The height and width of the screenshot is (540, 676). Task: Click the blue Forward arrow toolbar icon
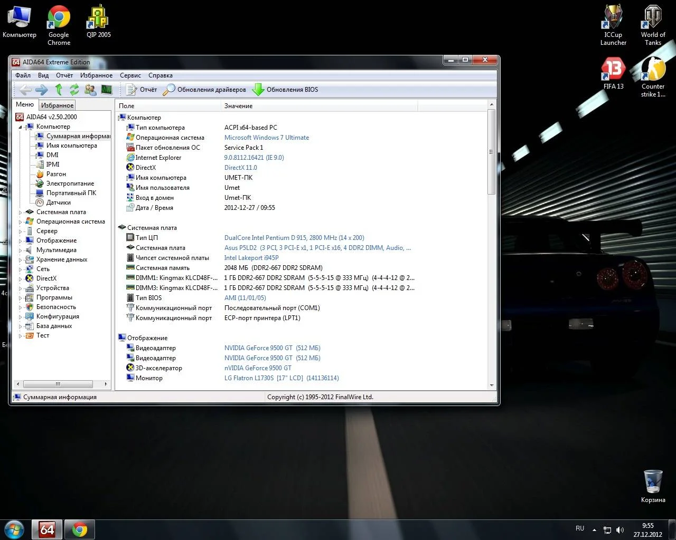[42, 90]
